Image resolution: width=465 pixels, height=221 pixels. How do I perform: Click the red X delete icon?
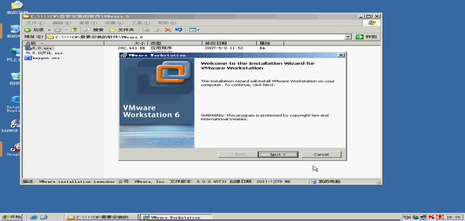[168, 30]
